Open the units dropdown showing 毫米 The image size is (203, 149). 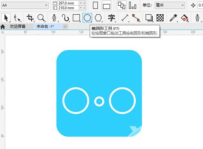point(170,5)
